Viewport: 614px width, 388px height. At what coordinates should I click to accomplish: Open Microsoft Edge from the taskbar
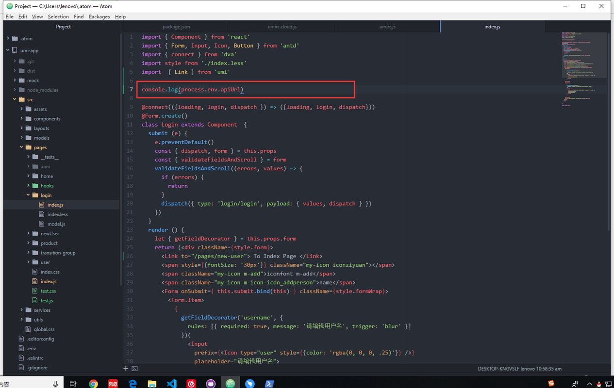(133, 384)
